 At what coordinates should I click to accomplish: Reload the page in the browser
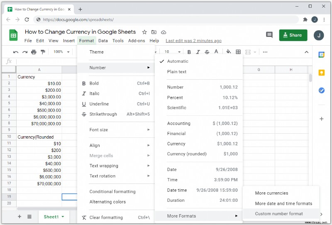click(27, 20)
